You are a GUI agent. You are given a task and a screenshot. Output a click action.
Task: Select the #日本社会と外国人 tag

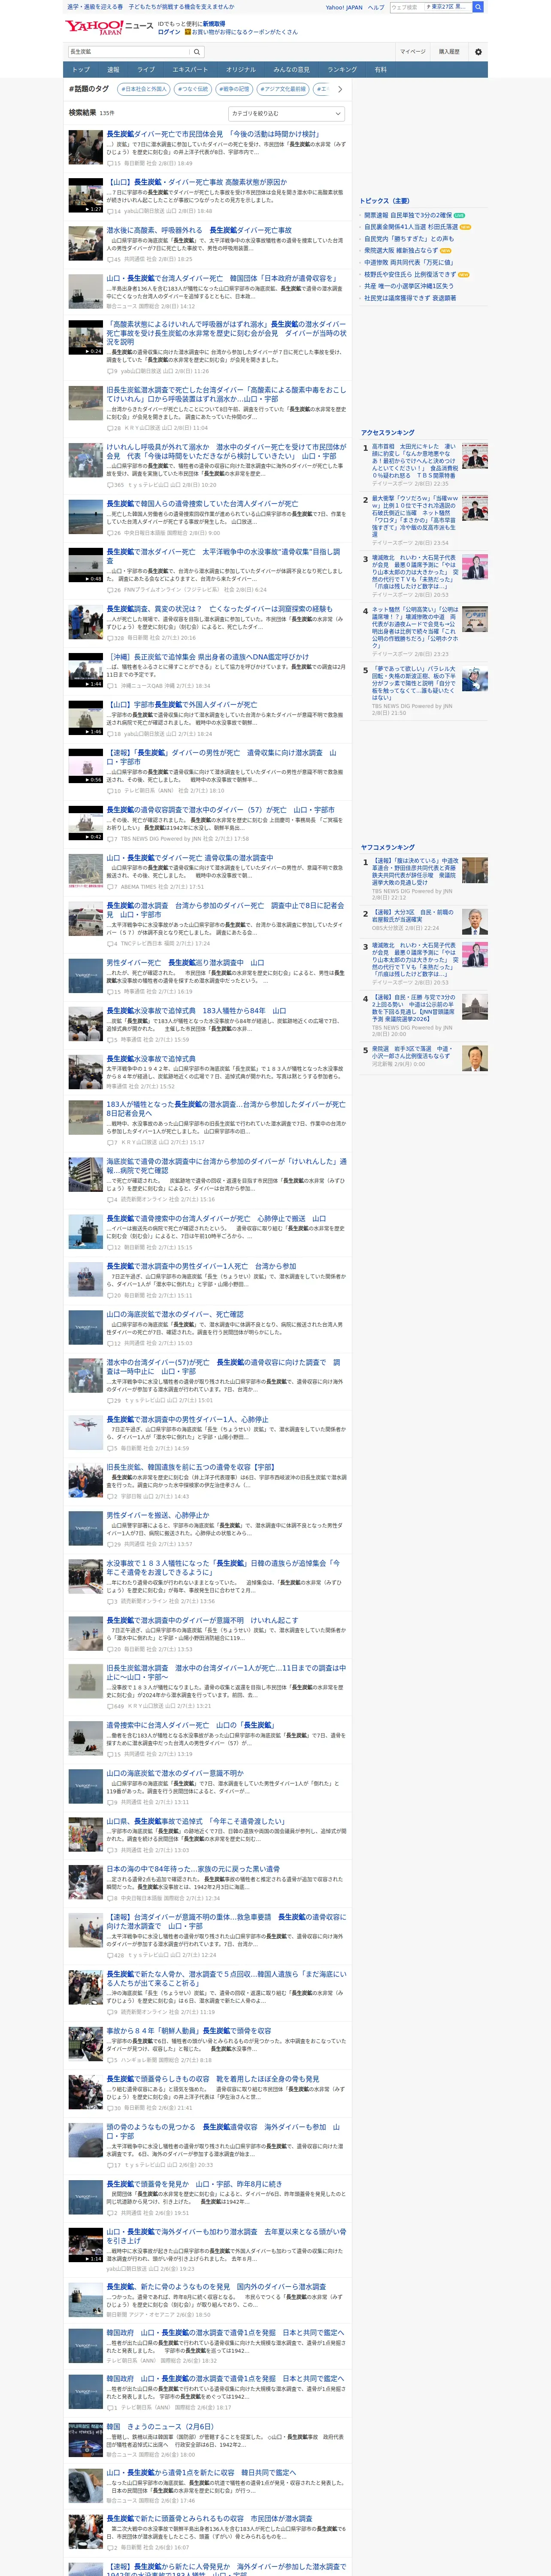[x=144, y=89]
